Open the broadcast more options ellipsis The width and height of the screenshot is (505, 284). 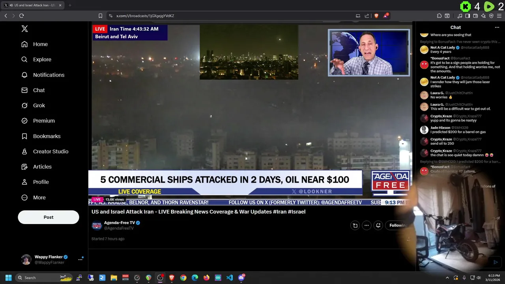(x=367, y=225)
